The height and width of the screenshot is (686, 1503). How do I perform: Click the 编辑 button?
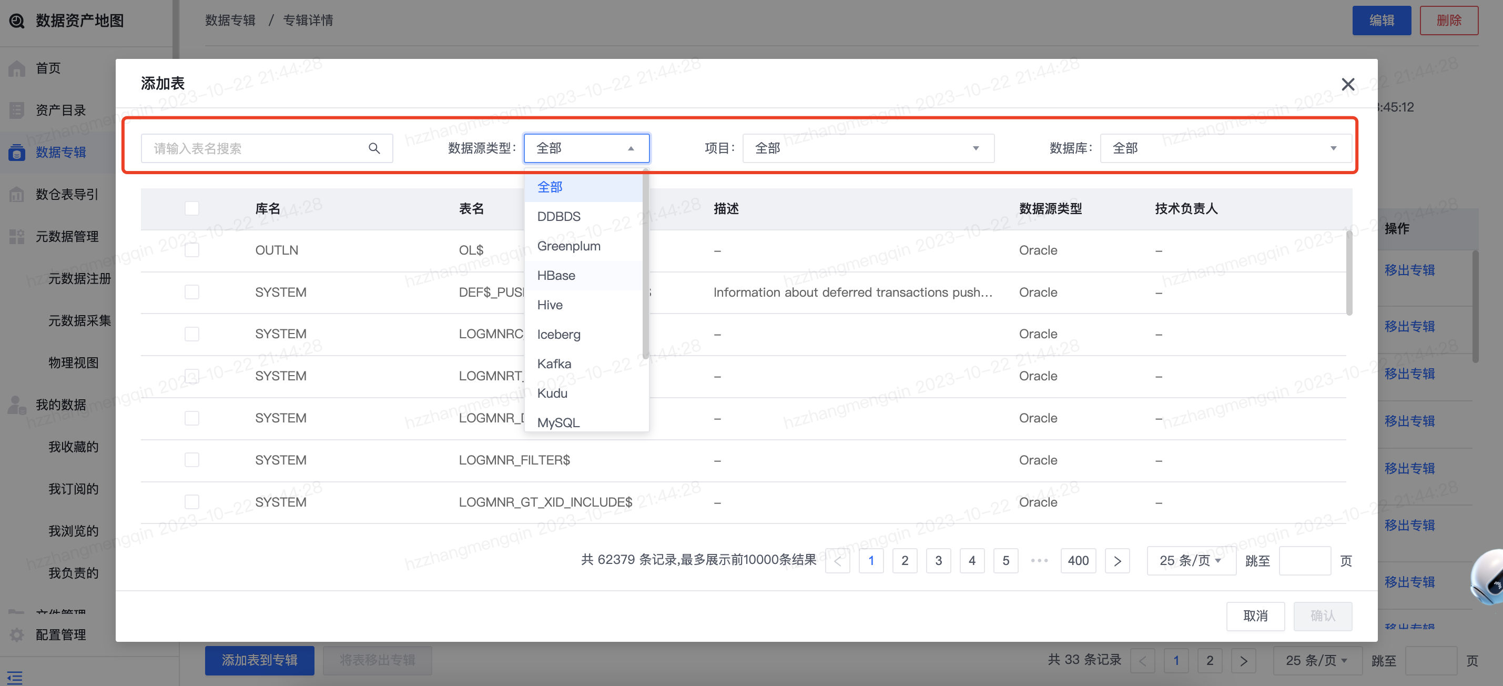click(1382, 21)
